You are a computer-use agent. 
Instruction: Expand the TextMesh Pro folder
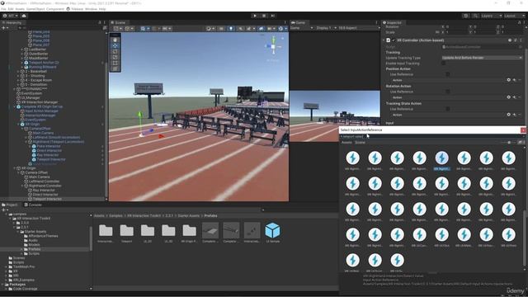coord(6,266)
